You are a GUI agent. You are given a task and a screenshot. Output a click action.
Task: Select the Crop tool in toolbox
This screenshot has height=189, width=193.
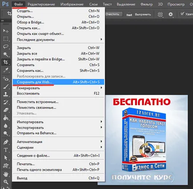coord(6,62)
